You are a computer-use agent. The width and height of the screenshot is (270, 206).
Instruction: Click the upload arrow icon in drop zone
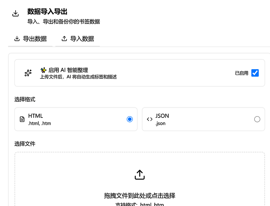point(140,175)
